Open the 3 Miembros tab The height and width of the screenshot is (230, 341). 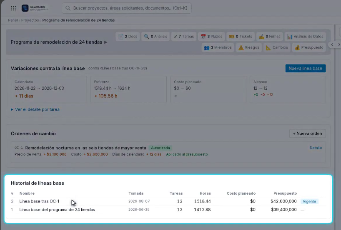218,47
